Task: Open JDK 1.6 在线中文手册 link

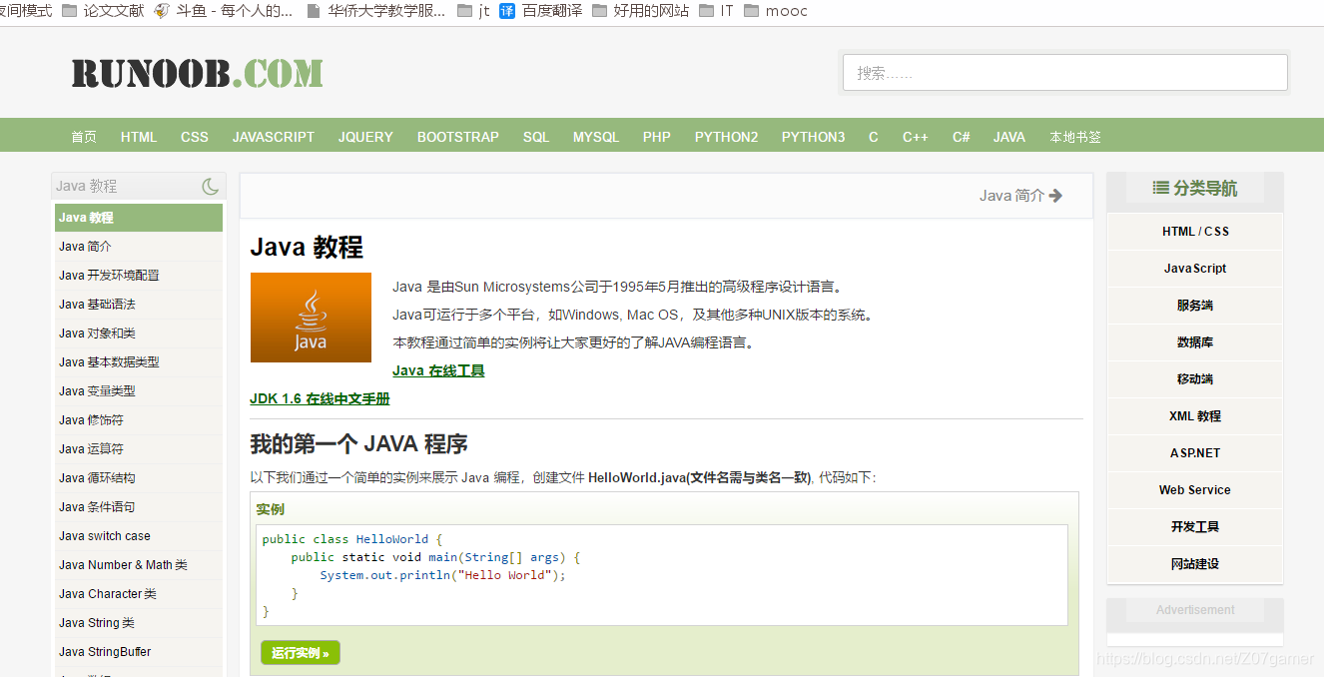Action: [x=320, y=398]
